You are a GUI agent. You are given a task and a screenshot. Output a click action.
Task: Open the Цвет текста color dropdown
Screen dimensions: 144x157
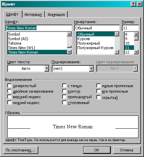tap(47, 68)
